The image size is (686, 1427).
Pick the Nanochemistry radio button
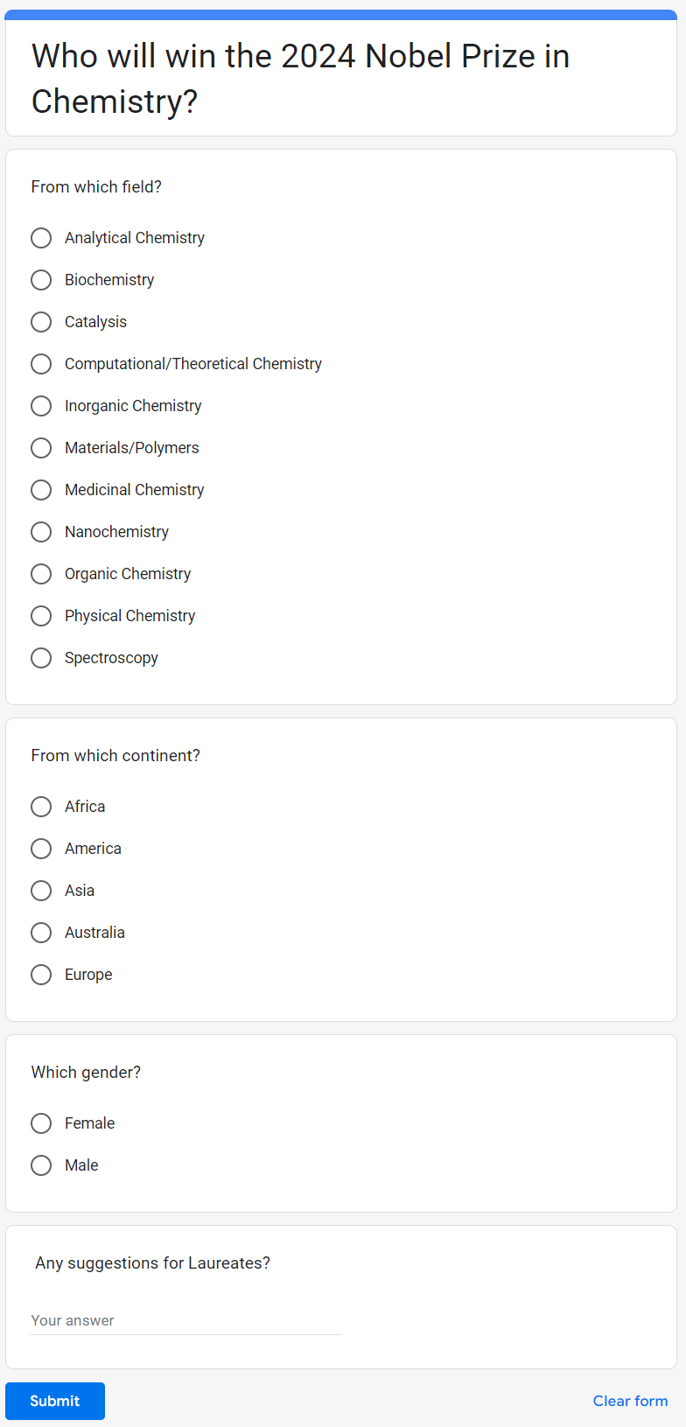click(41, 532)
